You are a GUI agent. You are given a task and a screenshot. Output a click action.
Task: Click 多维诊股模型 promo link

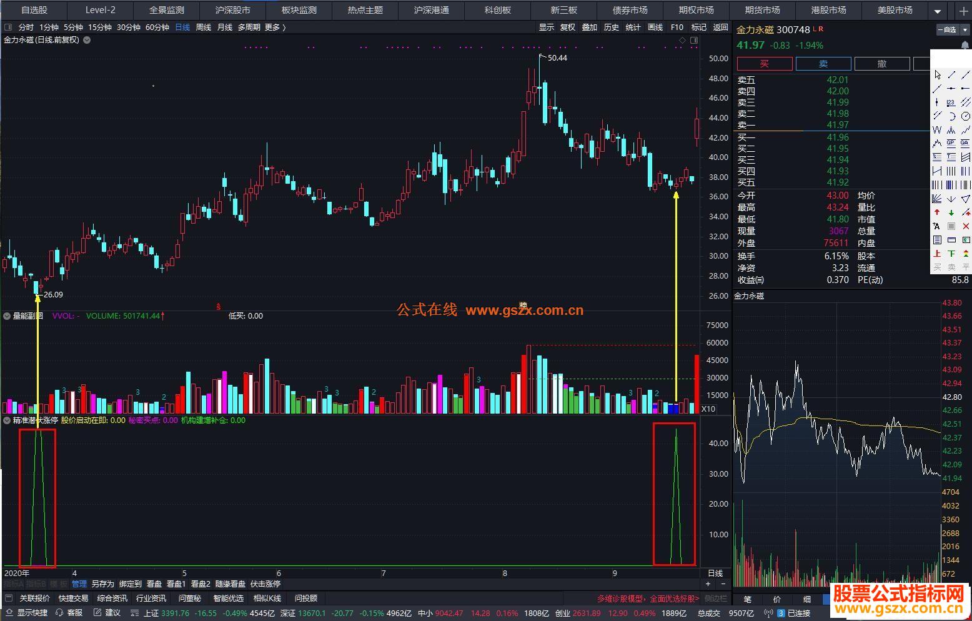648,599
